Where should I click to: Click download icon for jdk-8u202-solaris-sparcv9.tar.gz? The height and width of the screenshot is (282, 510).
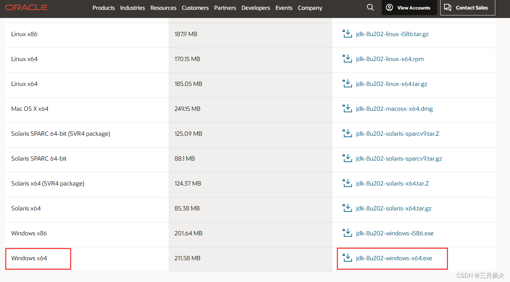pos(347,158)
